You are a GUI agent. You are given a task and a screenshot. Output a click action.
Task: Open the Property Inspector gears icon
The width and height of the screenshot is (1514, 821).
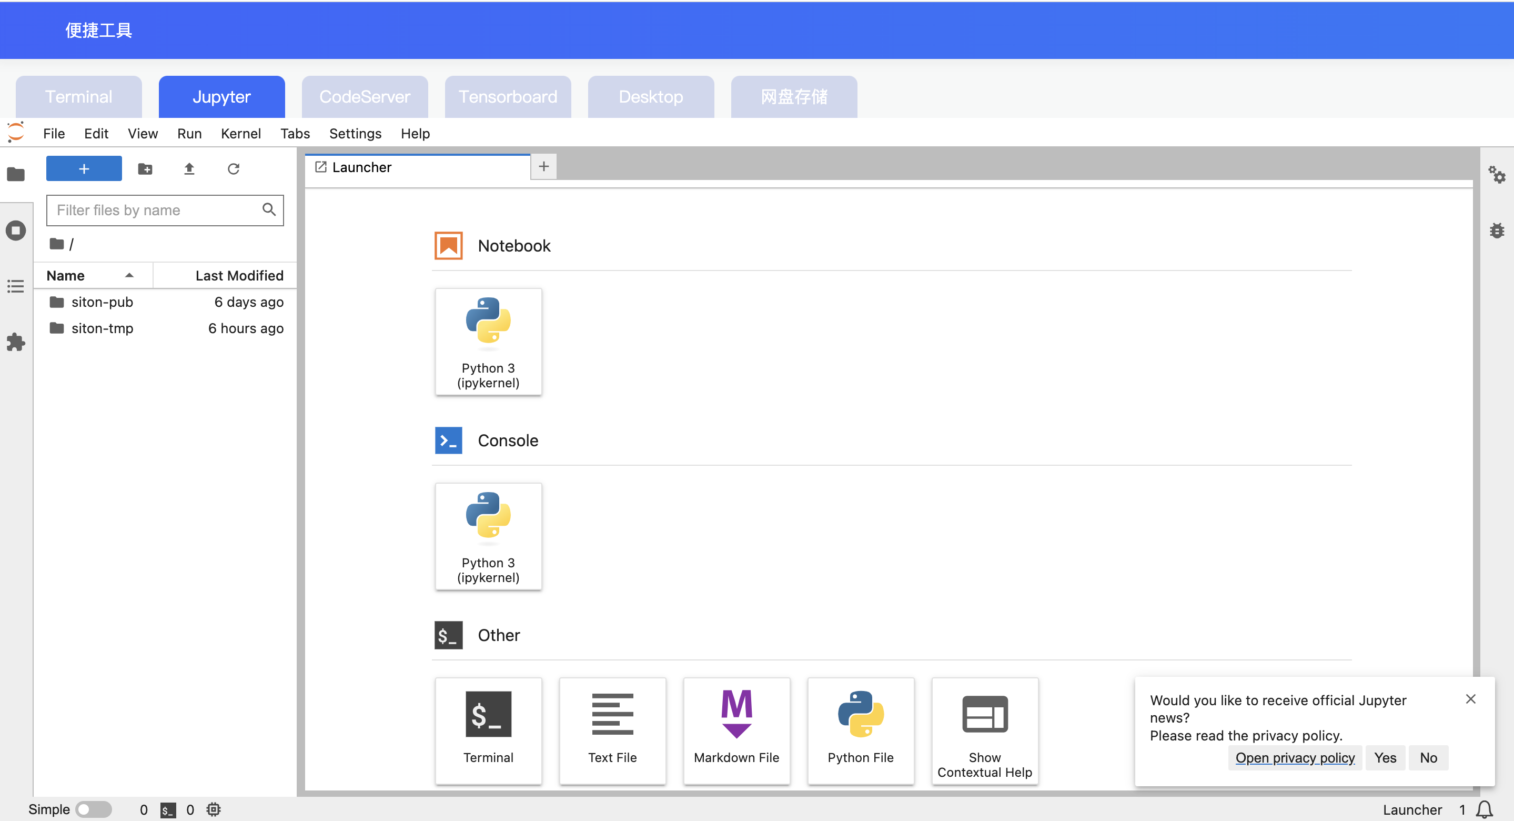tap(1497, 174)
